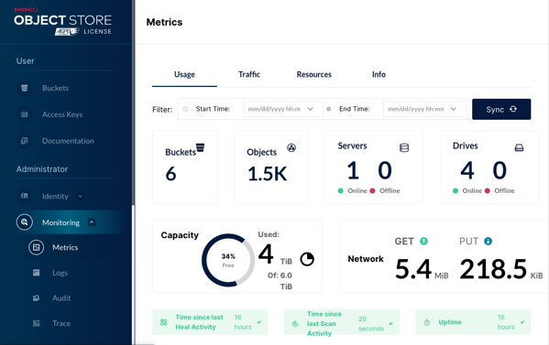Image resolution: width=549 pixels, height=345 pixels.
Task: Select Trace under Monitoring
Action: click(61, 323)
